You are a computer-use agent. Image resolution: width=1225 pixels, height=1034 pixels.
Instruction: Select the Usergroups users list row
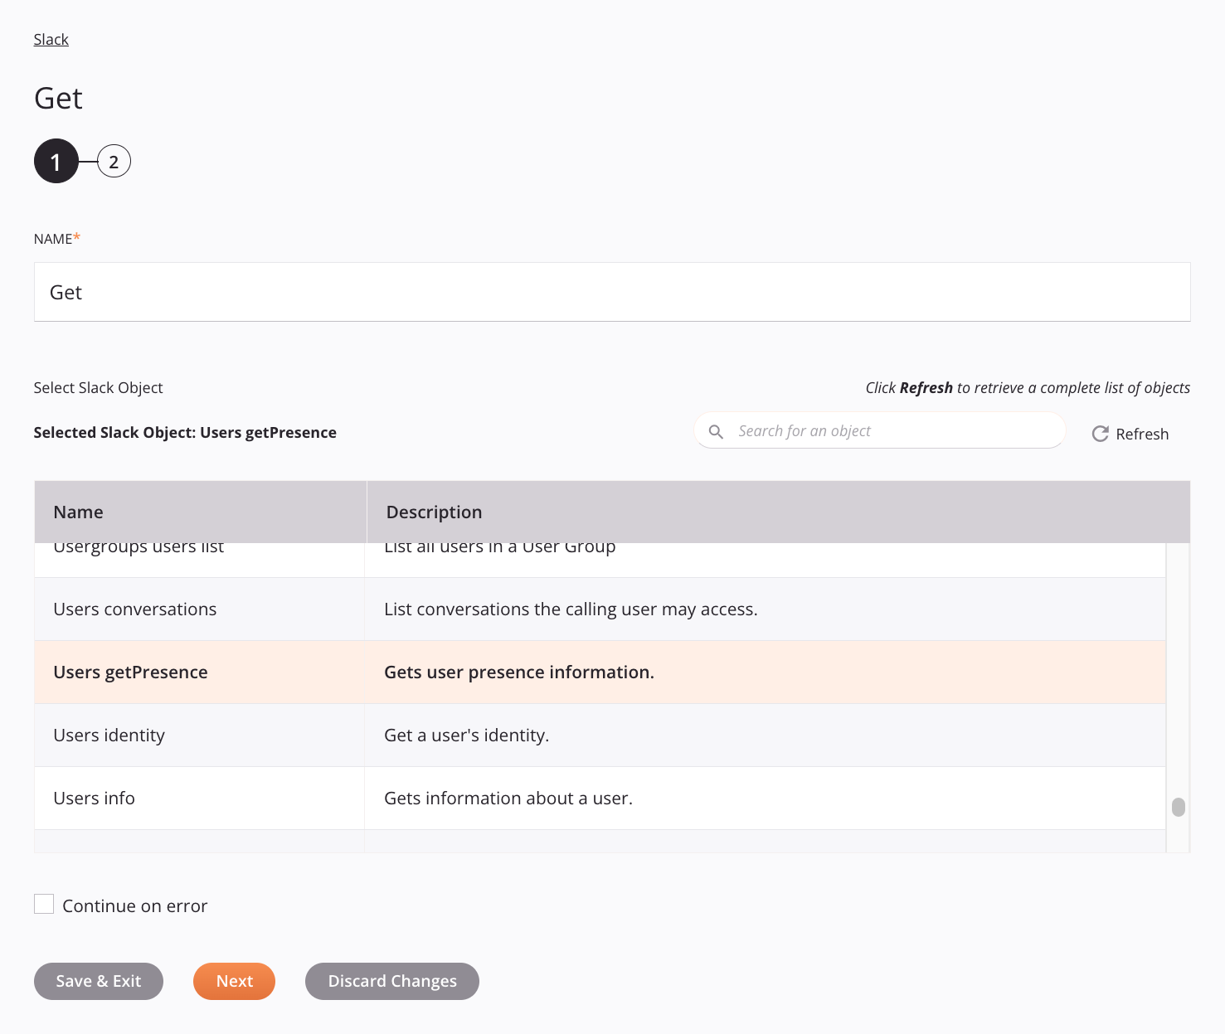[600, 560]
